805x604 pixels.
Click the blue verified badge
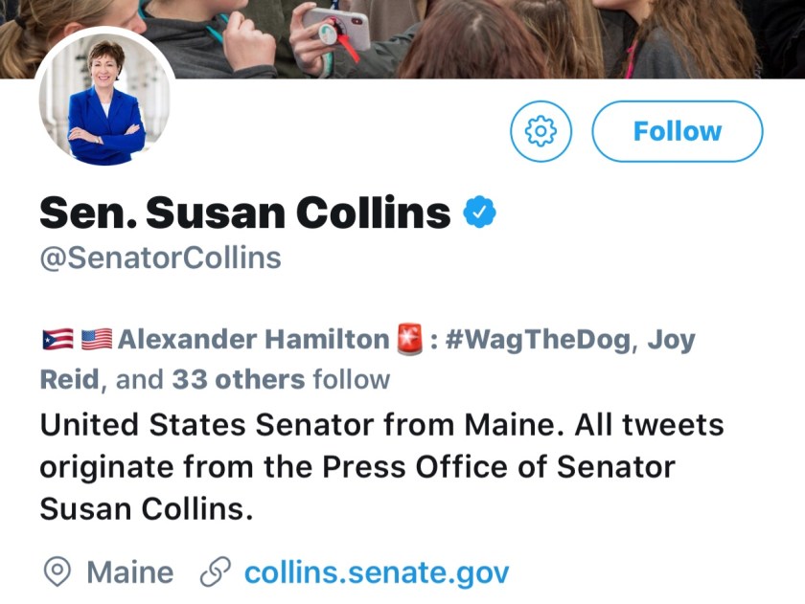click(x=478, y=212)
